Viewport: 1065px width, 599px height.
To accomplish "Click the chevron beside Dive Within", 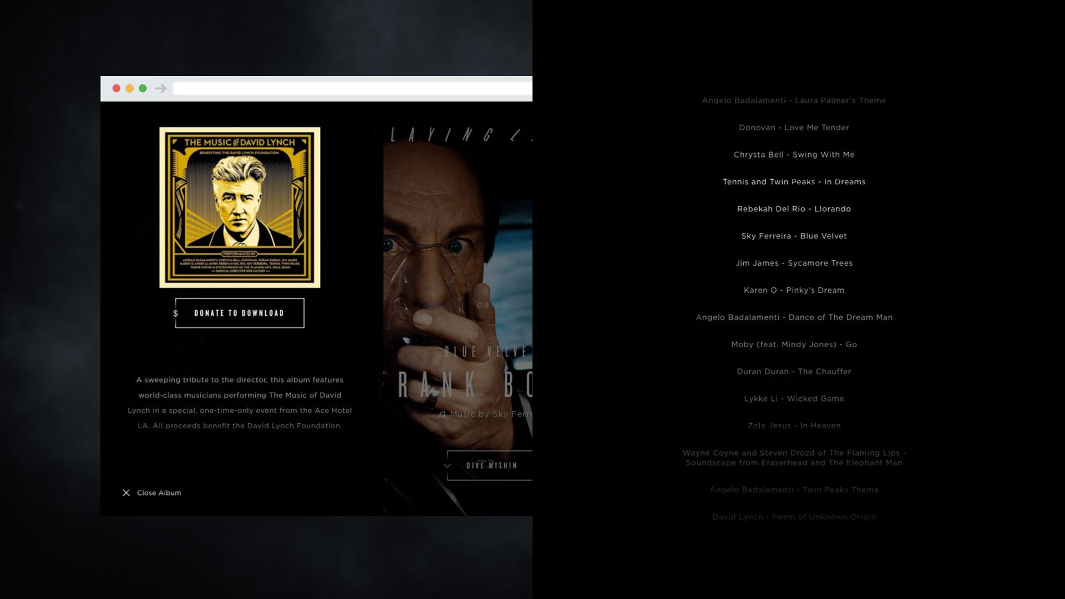I will 448,466.
